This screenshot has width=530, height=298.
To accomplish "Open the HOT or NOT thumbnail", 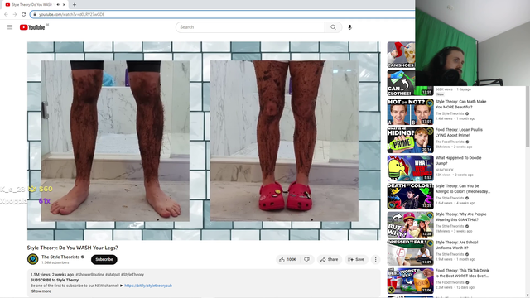I will (x=411, y=112).
